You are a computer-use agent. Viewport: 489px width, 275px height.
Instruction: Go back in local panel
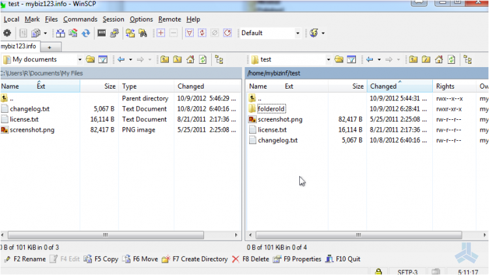pyautogui.click(x=121, y=59)
